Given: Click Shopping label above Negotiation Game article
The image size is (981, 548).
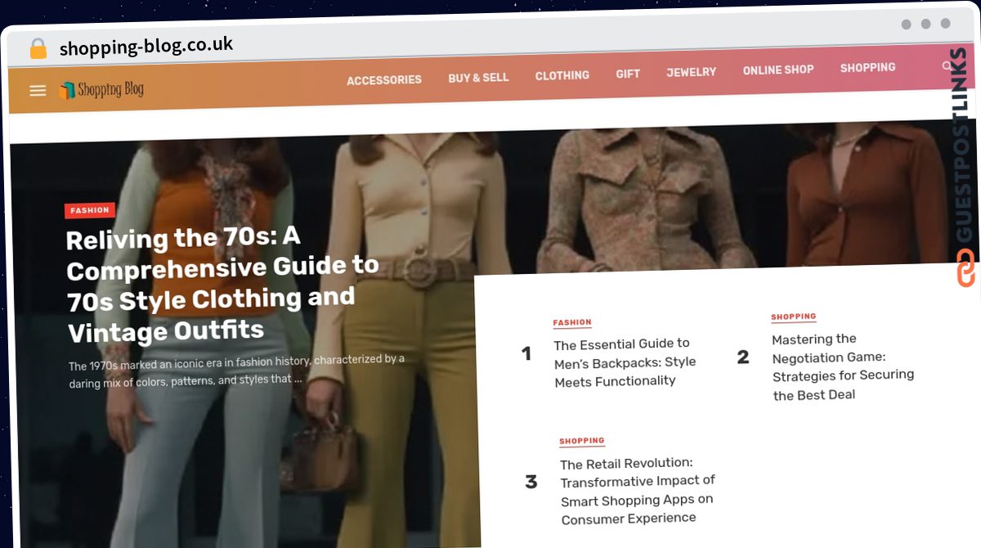Looking at the screenshot, I should [x=793, y=317].
